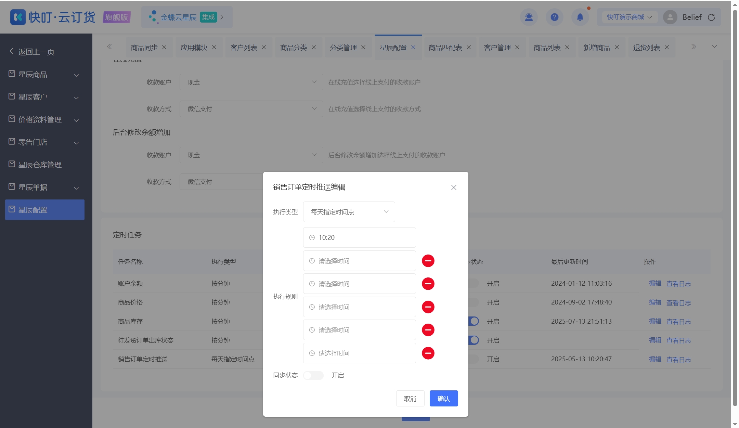Click the user avatar icon

[670, 17]
